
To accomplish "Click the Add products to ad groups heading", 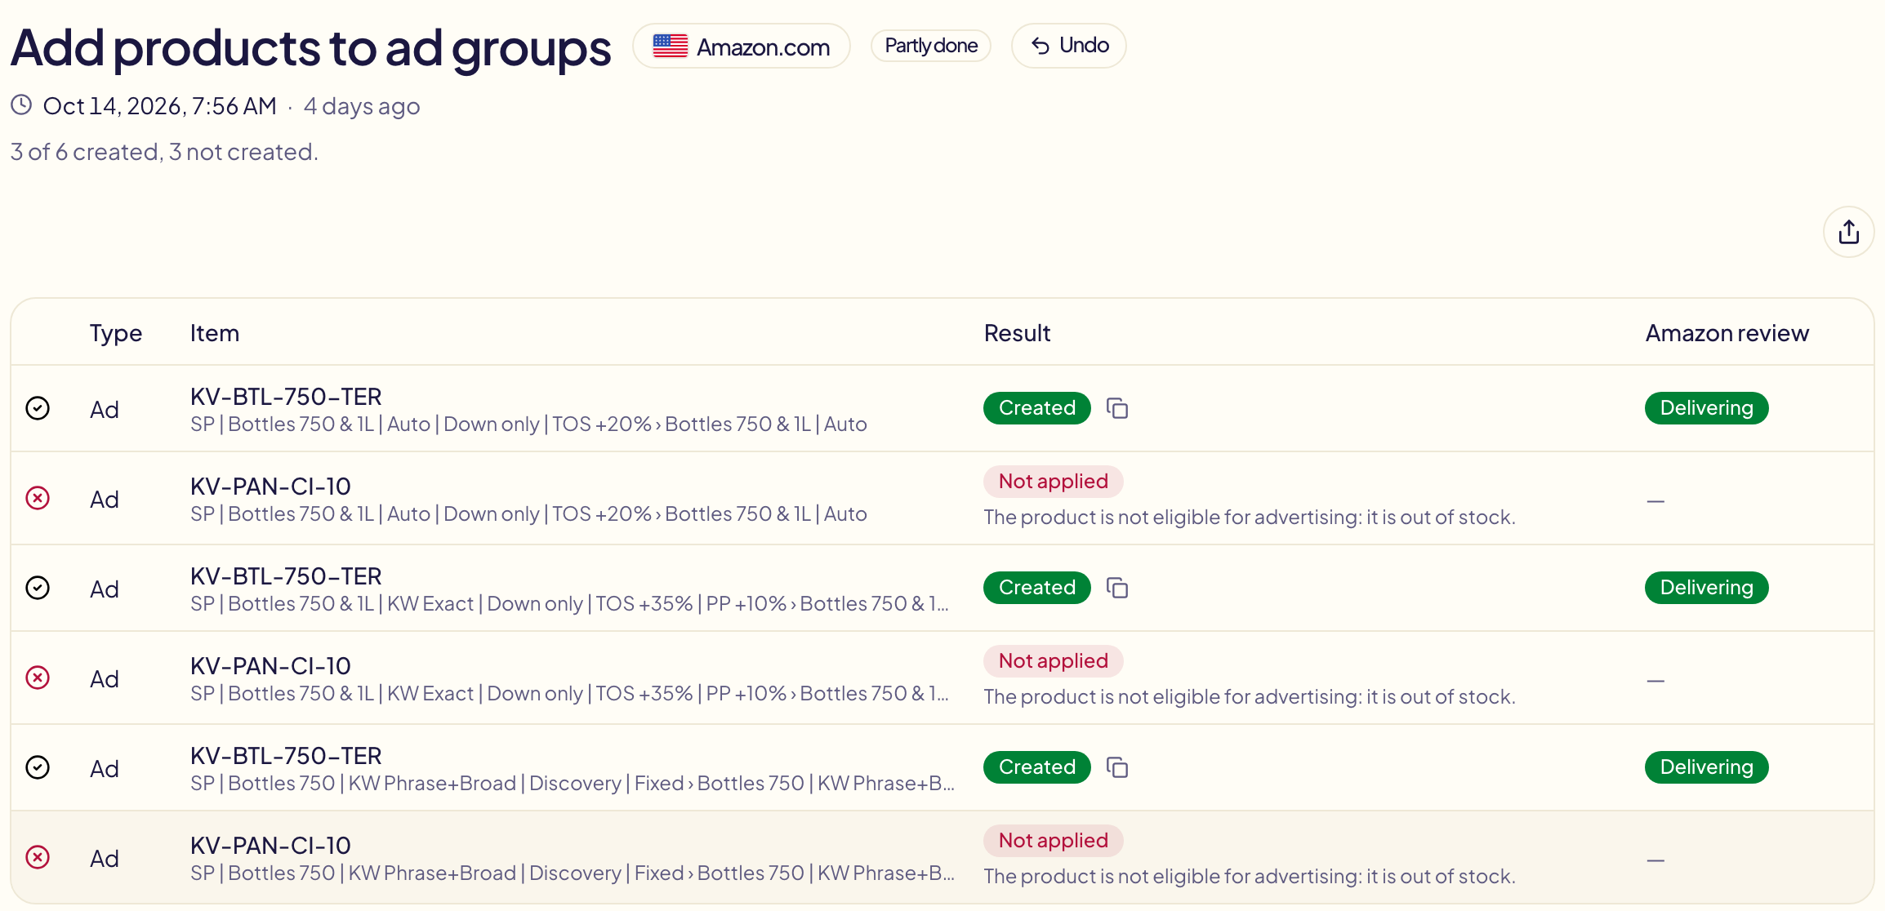I will (x=310, y=47).
